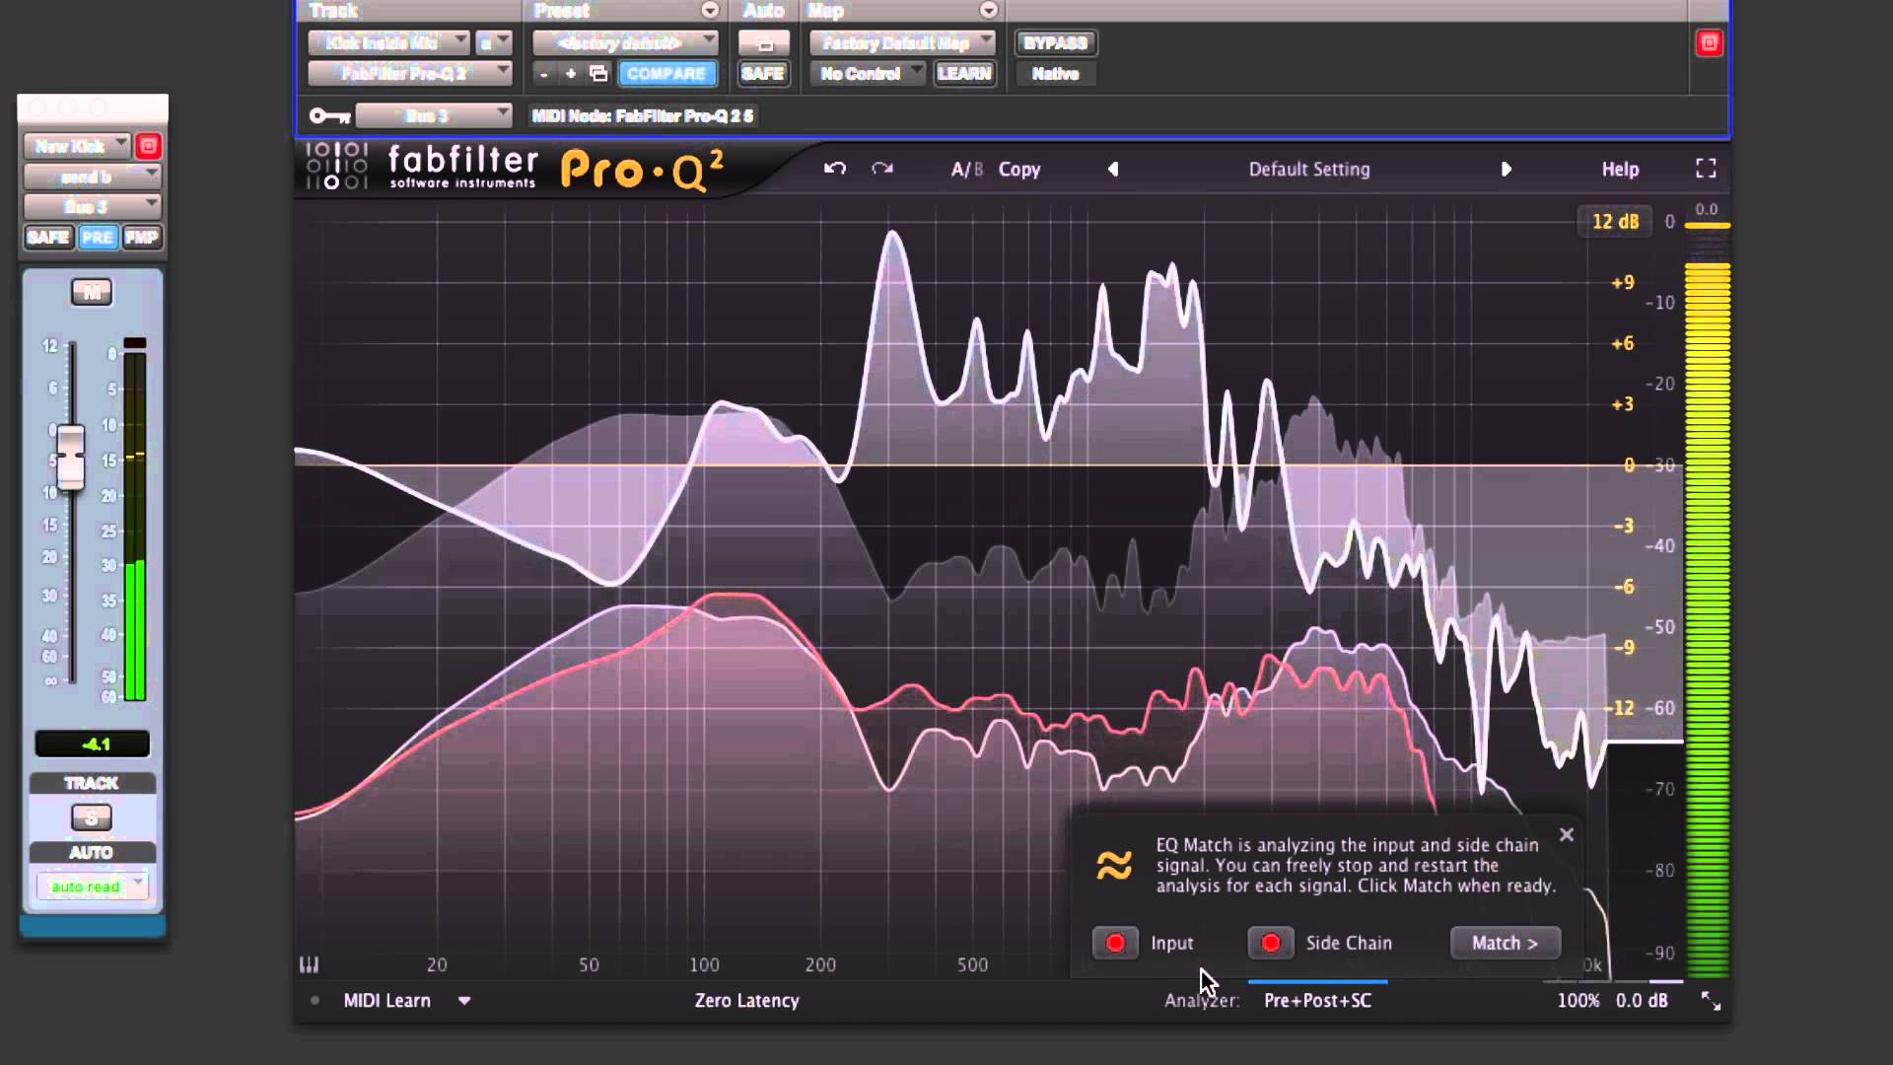Click the next preset plus button
This screenshot has height=1065, width=1893.
click(x=570, y=74)
